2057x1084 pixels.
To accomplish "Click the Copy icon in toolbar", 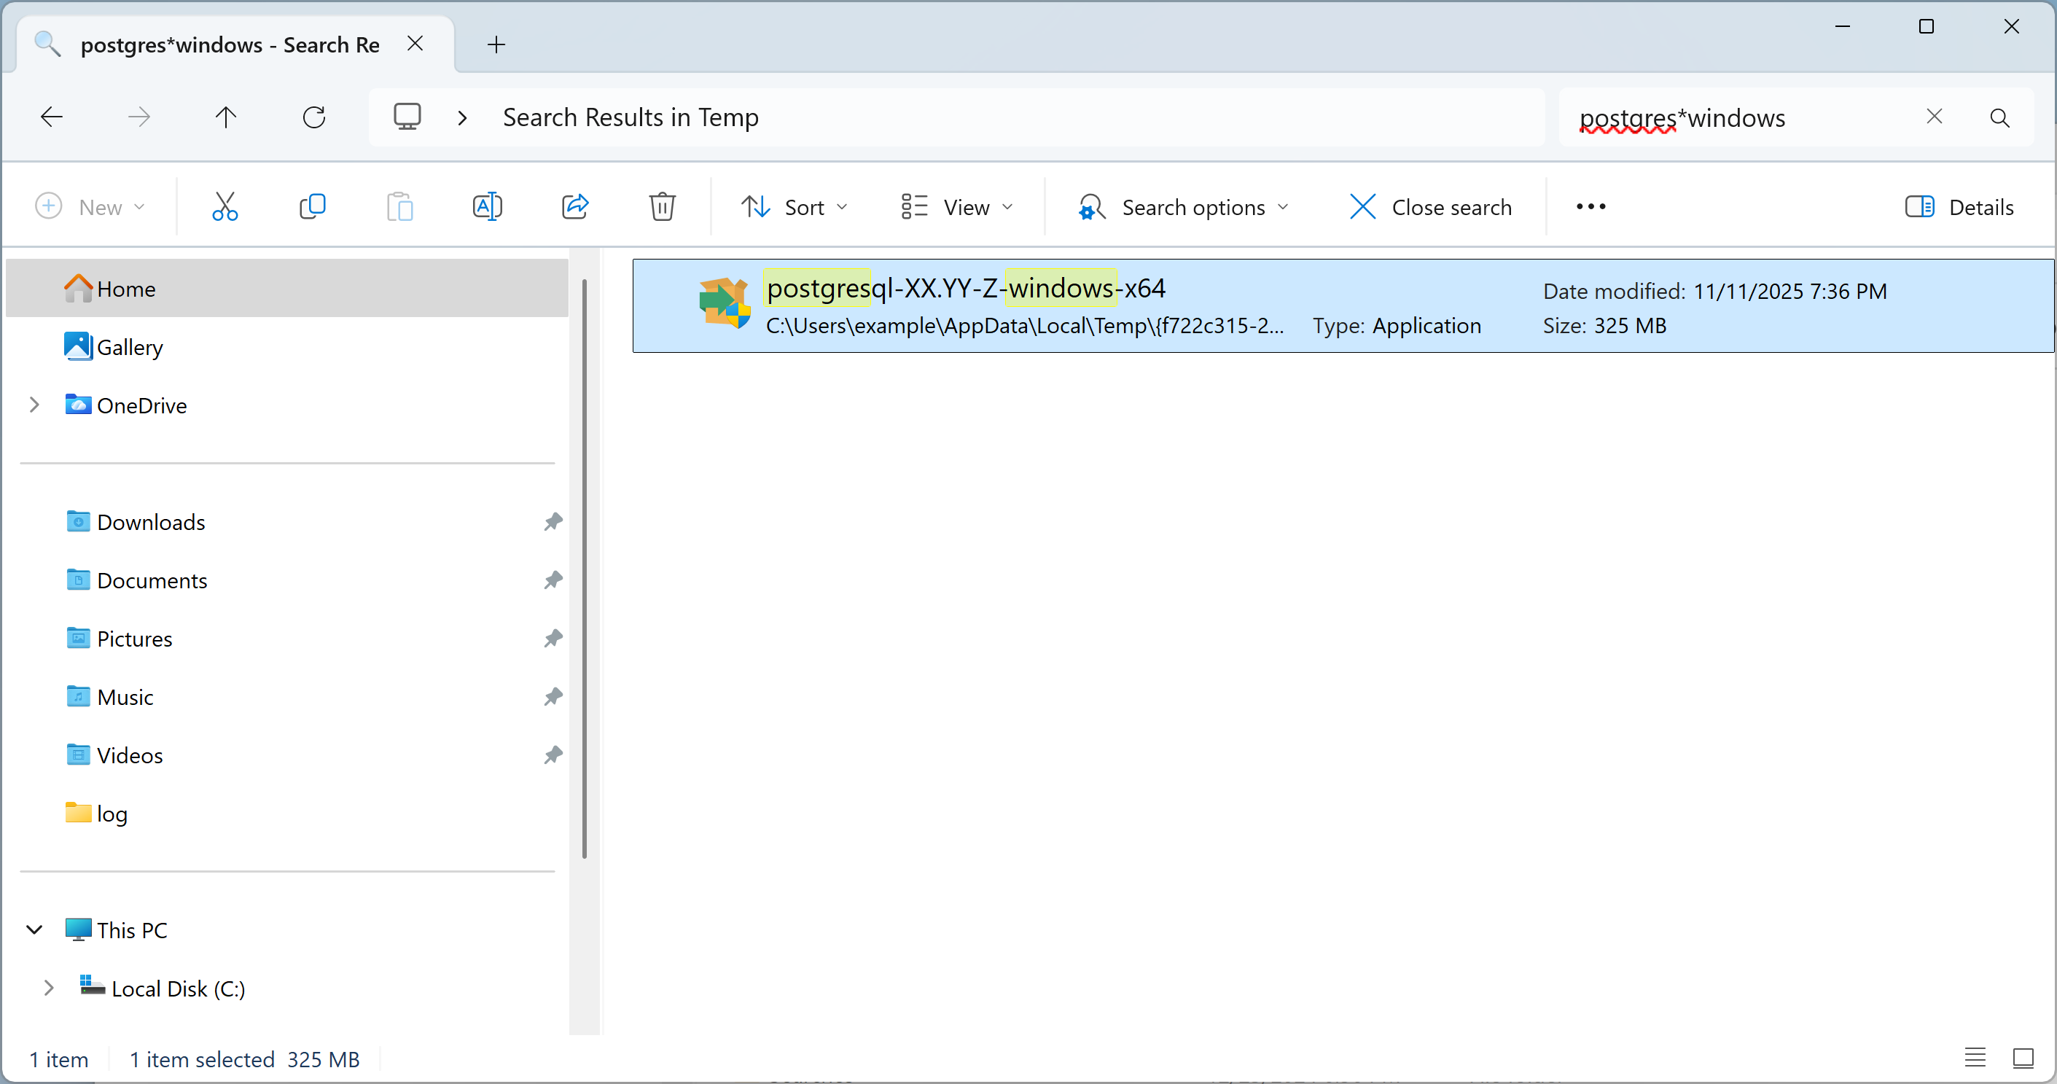I will click(x=312, y=207).
